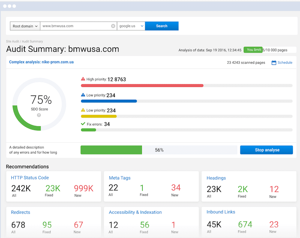This screenshot has width=300, height=238.
Task: Click the red '34' New value in Meta Tags
Action: [176, 188]
